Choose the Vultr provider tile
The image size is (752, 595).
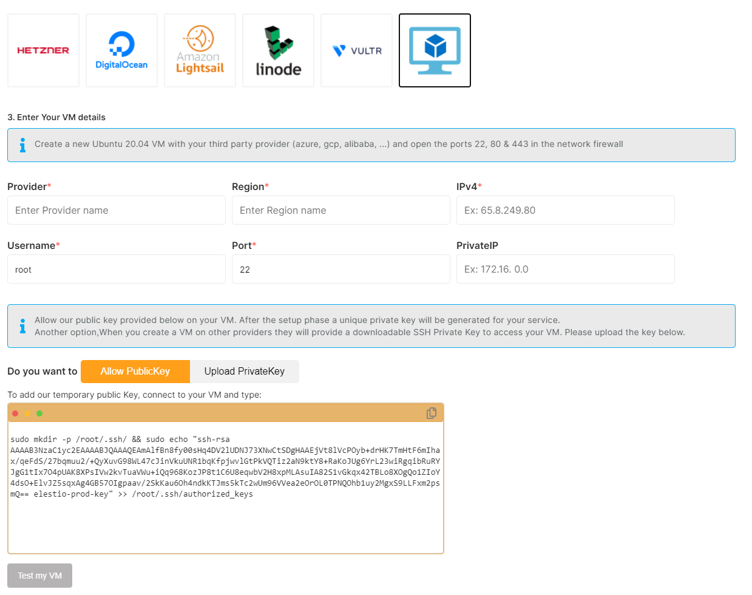point(356,50)
